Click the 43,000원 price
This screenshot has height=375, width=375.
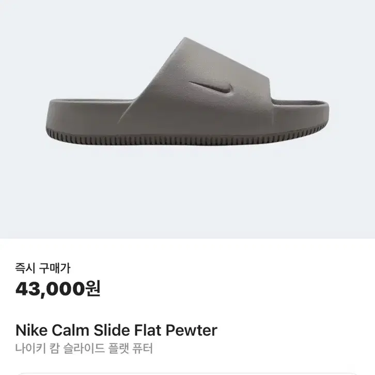pos(58,289)
